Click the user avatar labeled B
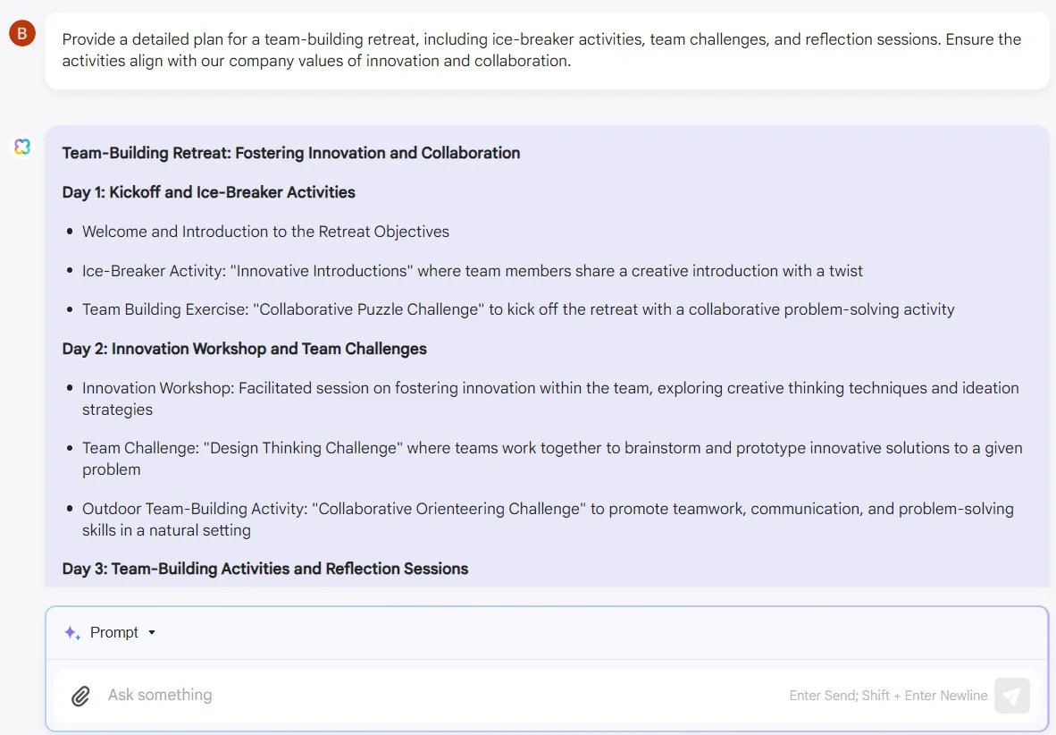The image size is (1056, 735). pyautogui.click(x=22, y=33)
